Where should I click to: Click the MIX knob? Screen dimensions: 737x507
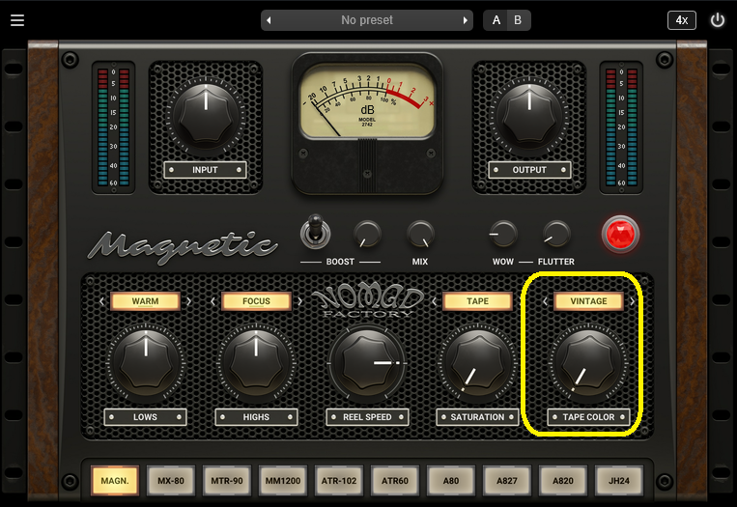pos(420,234)
